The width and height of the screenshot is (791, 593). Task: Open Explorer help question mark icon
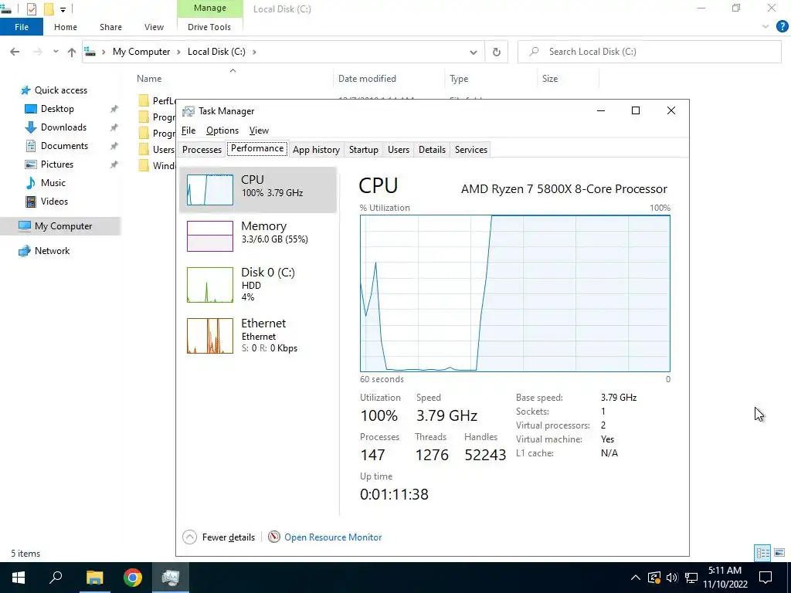[783, 27]
